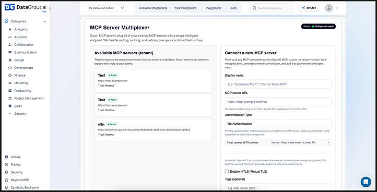
Task: Click the Design icon
Action: [x=10, y=60]
